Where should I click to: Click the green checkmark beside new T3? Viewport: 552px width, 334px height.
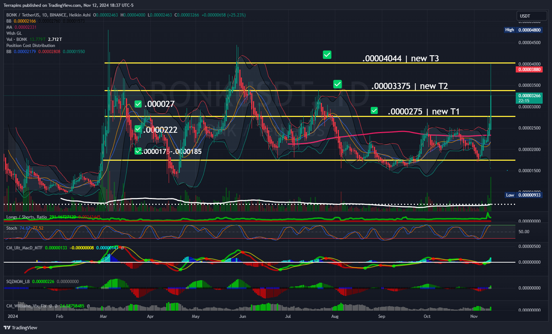(327, 55)
